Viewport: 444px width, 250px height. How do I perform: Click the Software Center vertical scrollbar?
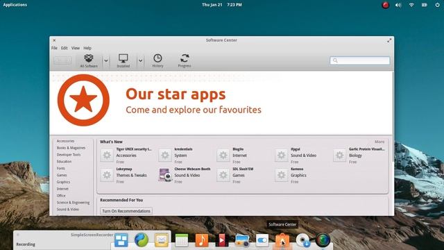click(x=393, y=116)
